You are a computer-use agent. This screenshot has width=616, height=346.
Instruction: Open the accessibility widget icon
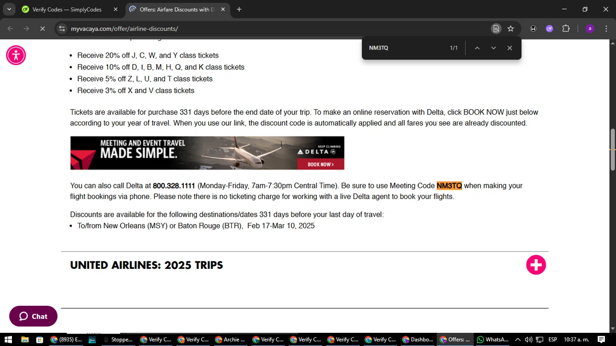point(16,55)
